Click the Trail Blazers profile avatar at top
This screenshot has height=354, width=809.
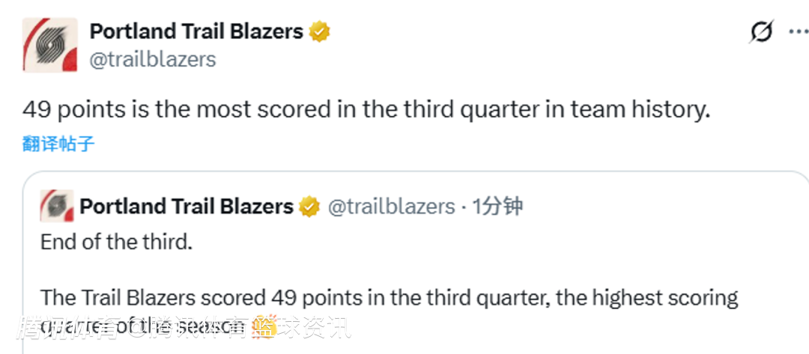(50, 45)
